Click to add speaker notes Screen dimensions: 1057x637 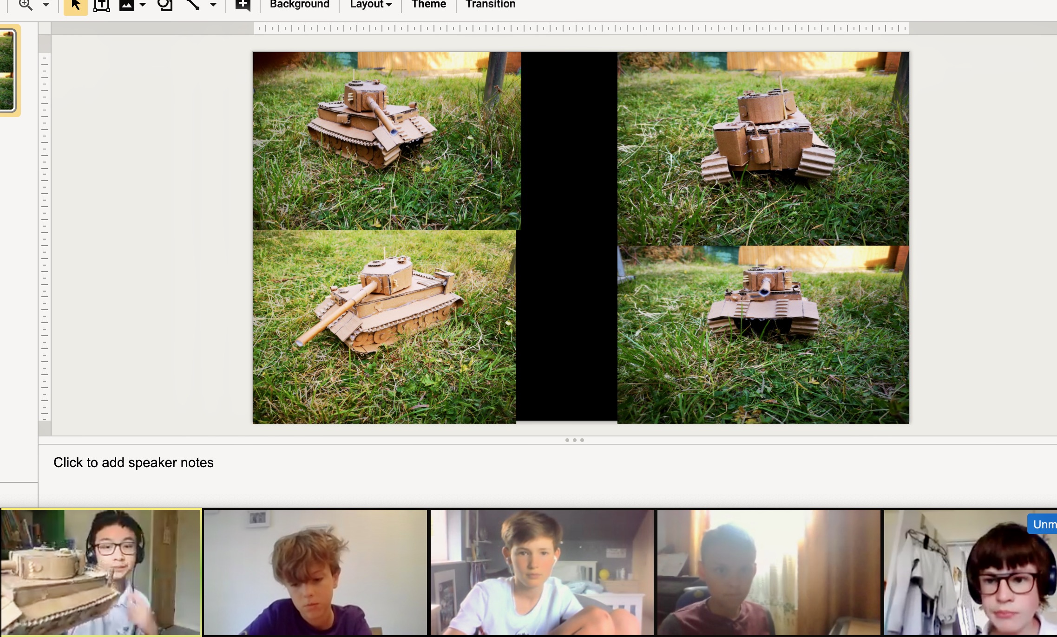point(133,462)
